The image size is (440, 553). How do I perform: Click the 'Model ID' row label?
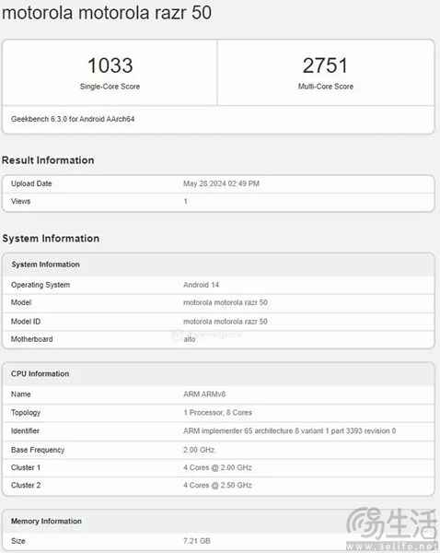[26, 322]
